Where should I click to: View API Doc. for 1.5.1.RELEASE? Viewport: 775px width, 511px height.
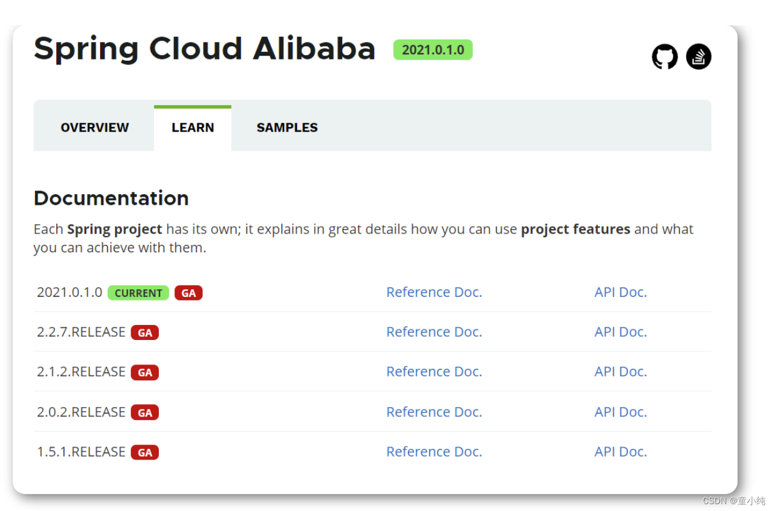(621, 452)
